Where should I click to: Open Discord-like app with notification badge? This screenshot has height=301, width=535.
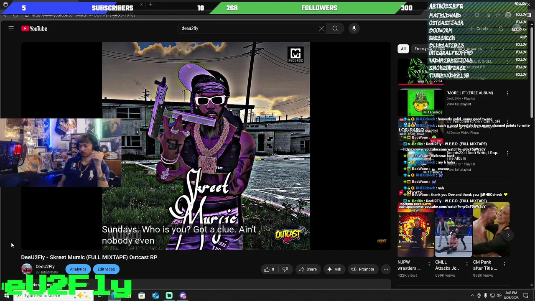click(183, 296)
